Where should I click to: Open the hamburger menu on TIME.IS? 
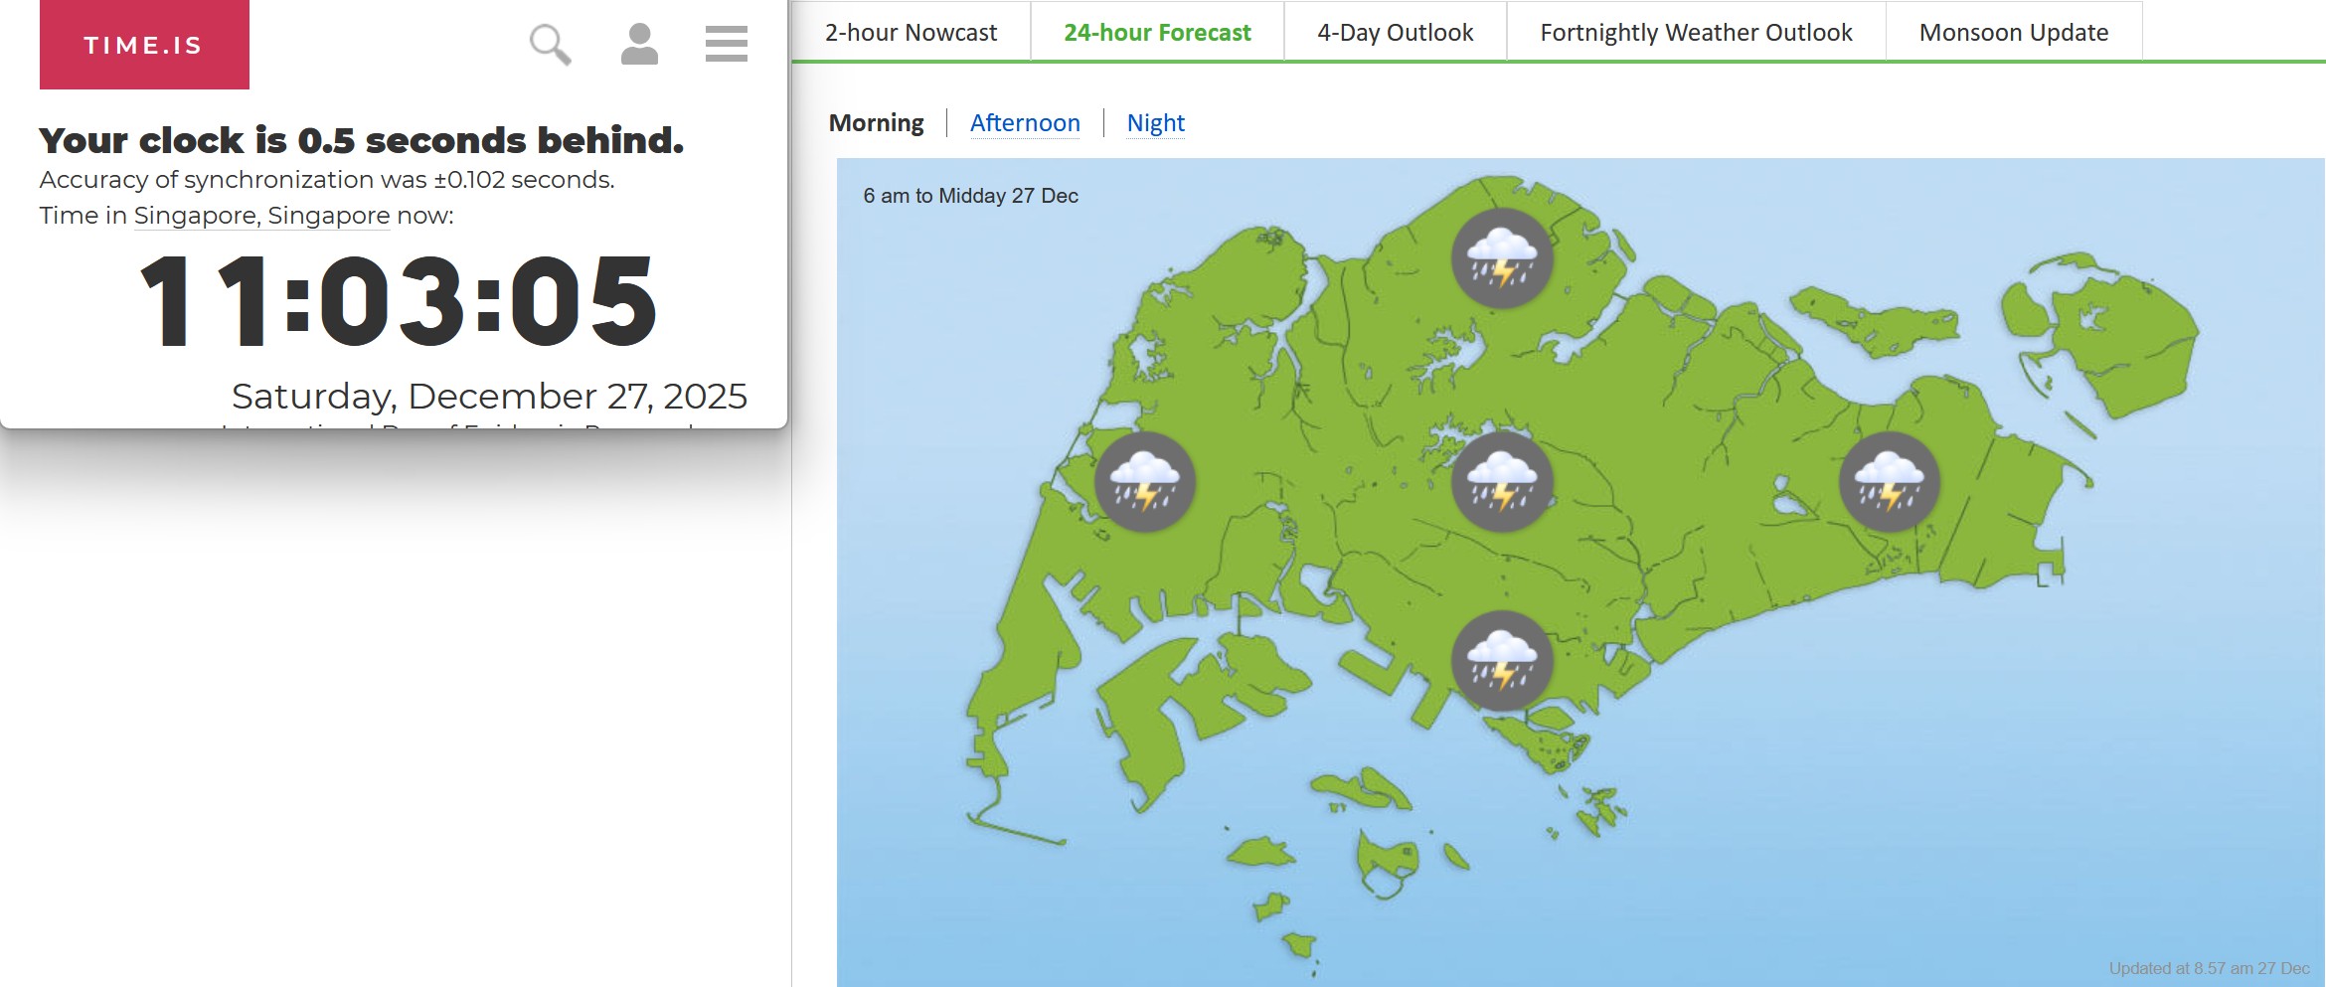point(725,45)
